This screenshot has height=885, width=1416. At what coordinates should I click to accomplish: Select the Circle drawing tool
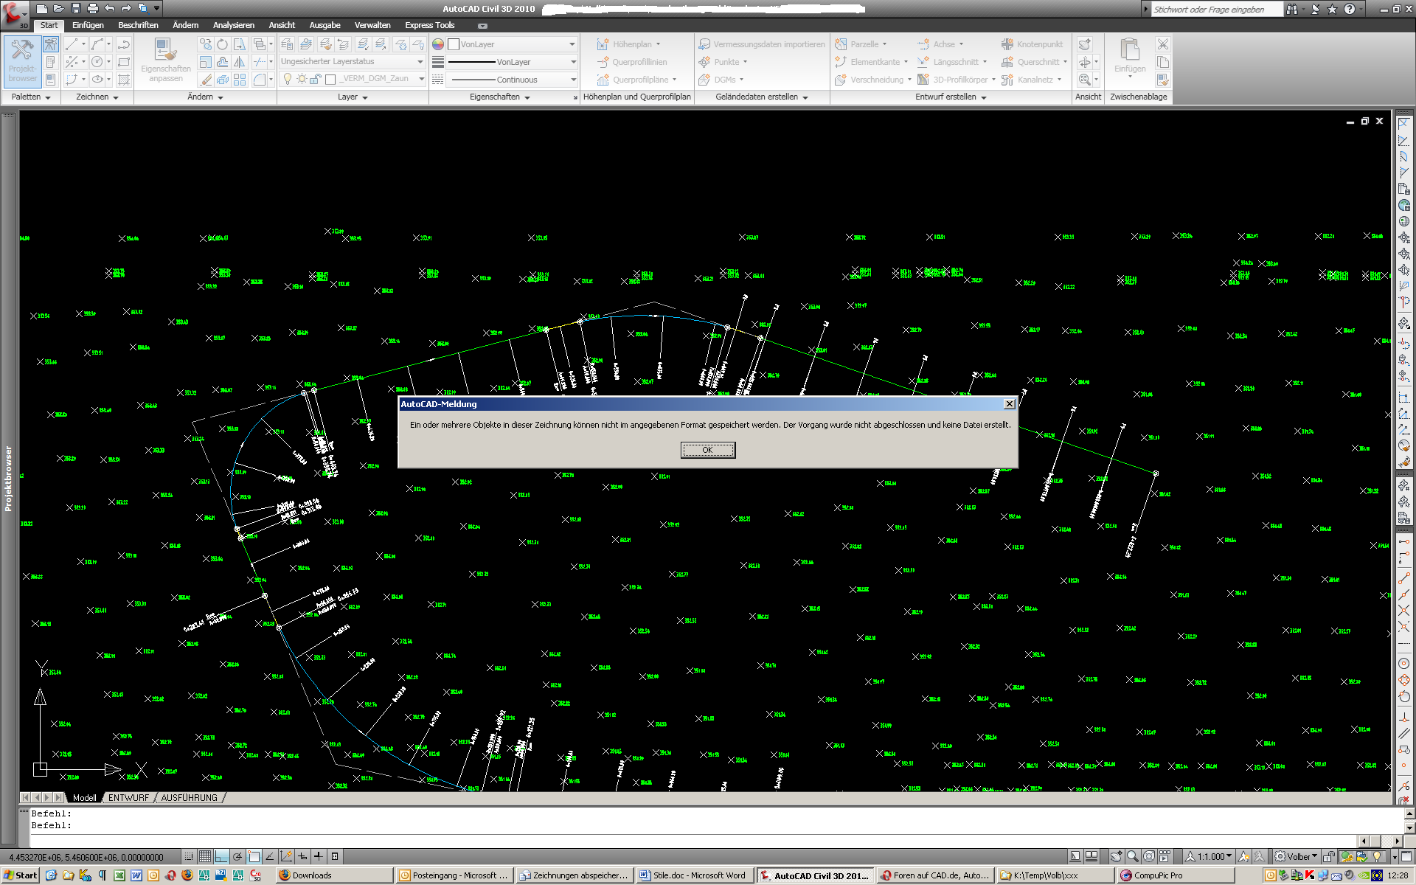97,61
